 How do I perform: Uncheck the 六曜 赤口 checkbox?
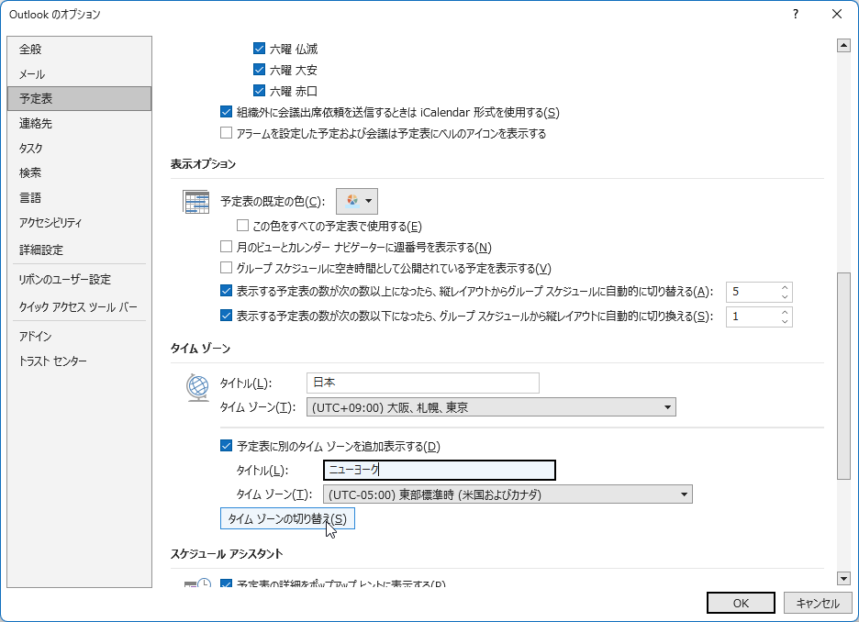259,90
